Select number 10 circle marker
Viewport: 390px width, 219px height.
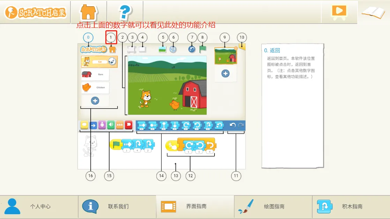tap(241, 38)
